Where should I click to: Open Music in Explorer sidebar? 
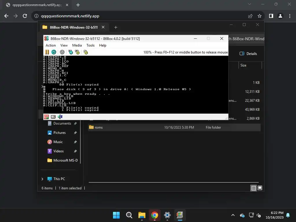coord(58,142)
